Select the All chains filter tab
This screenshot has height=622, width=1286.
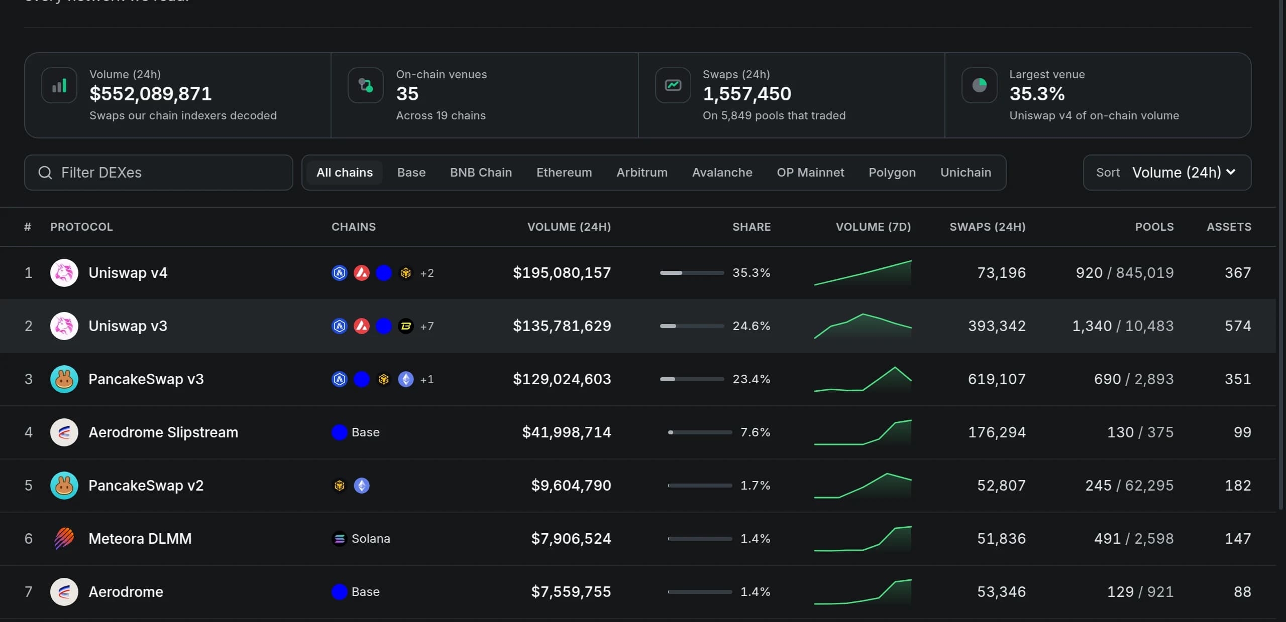point(345,173)
